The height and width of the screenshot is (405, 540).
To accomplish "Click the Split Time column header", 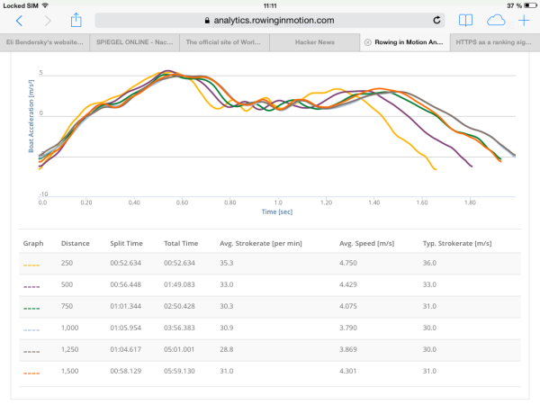I will [x=126, y=244].
